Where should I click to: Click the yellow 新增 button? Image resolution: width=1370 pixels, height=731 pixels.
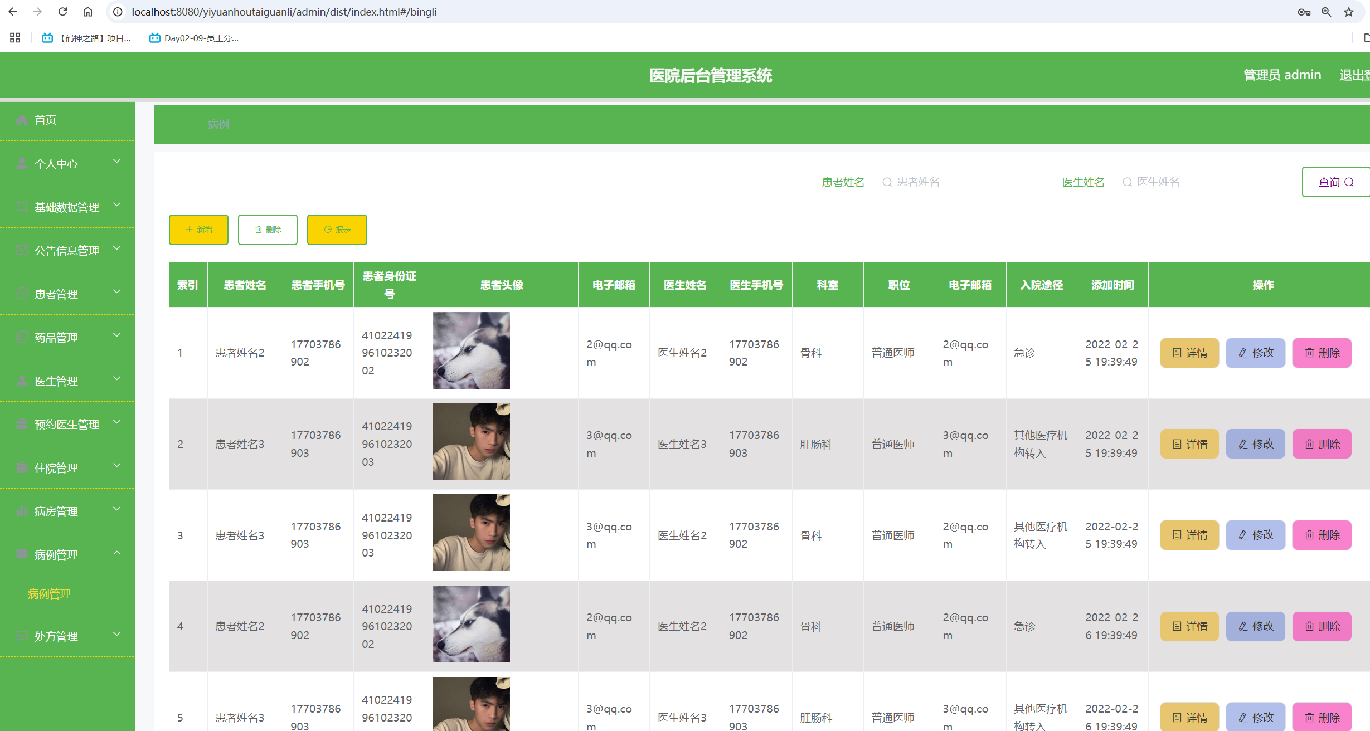[x=198, y=230]
